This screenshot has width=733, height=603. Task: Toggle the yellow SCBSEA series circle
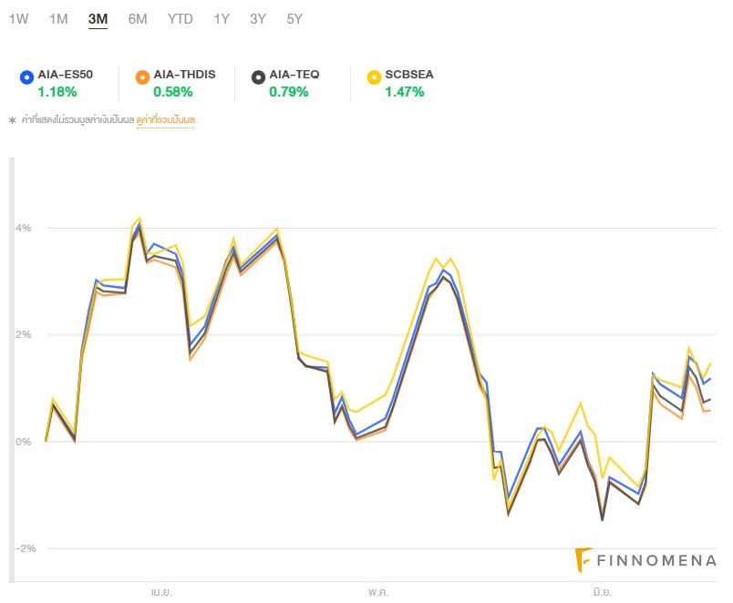[x=373, y=76]
